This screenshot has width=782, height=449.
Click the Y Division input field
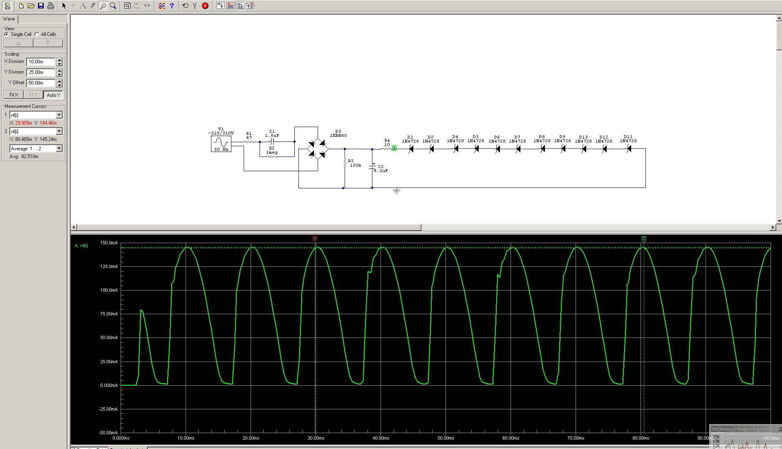pyautogui.click(x=41, y=72)
